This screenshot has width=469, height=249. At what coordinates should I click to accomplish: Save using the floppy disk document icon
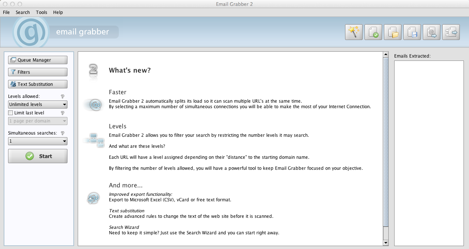[412, 32]
